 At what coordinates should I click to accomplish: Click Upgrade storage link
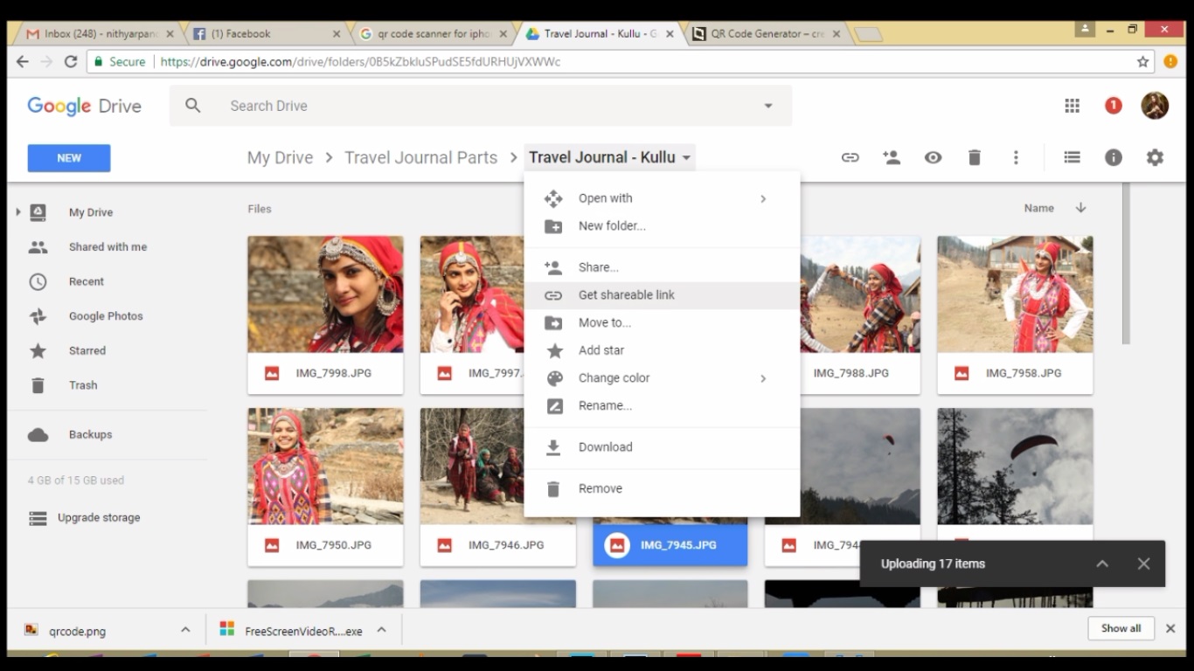click(99, 517)
